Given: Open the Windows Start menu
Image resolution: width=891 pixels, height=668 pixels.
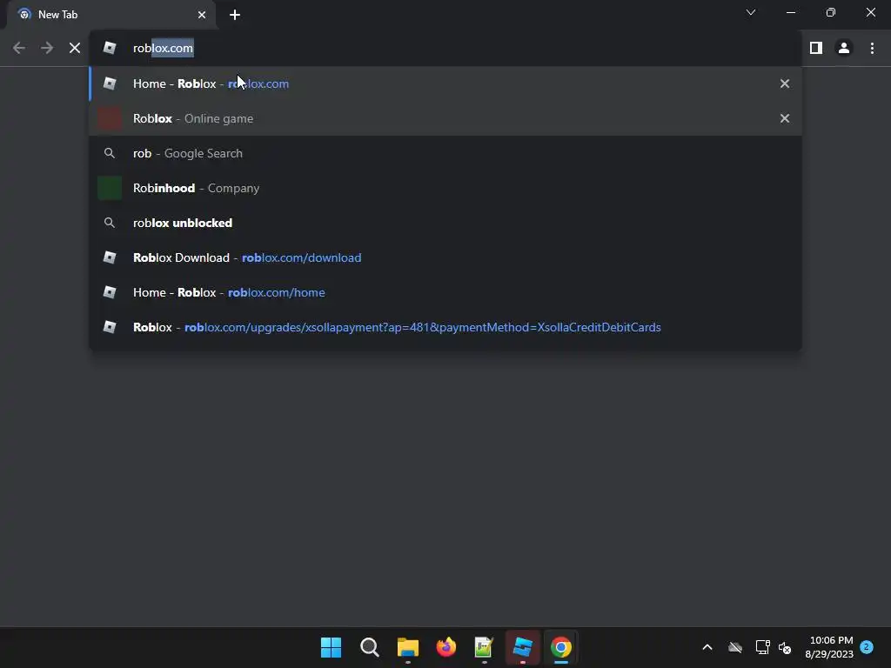Looking at the screenshot, I should 331,647.
